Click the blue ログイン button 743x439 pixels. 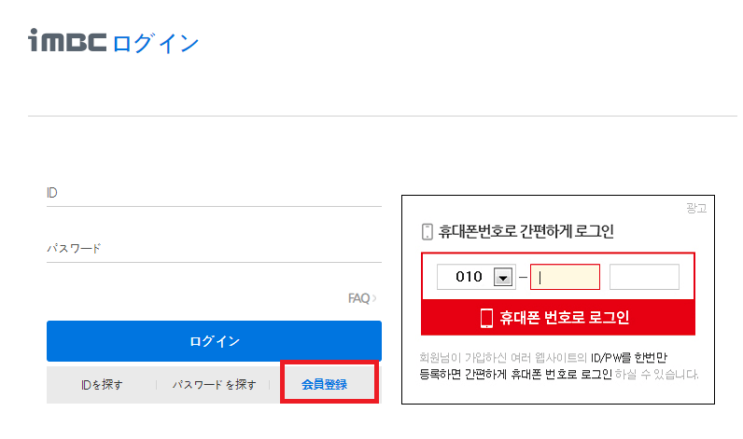[x=214, y=341]
